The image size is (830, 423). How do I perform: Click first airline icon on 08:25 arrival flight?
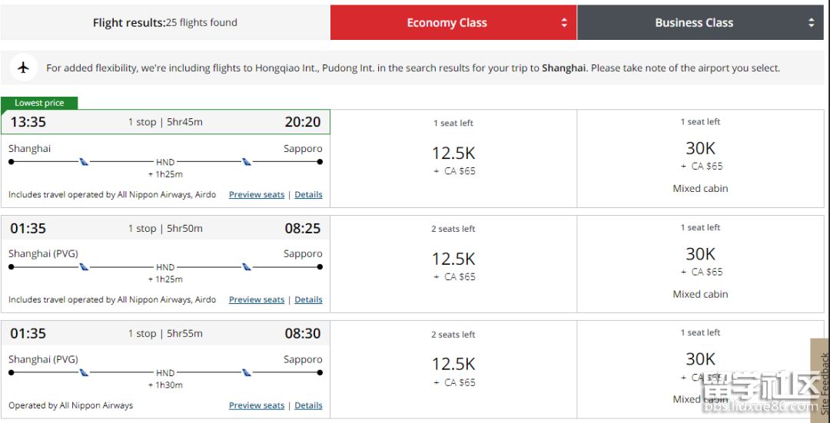coord(84,267)
